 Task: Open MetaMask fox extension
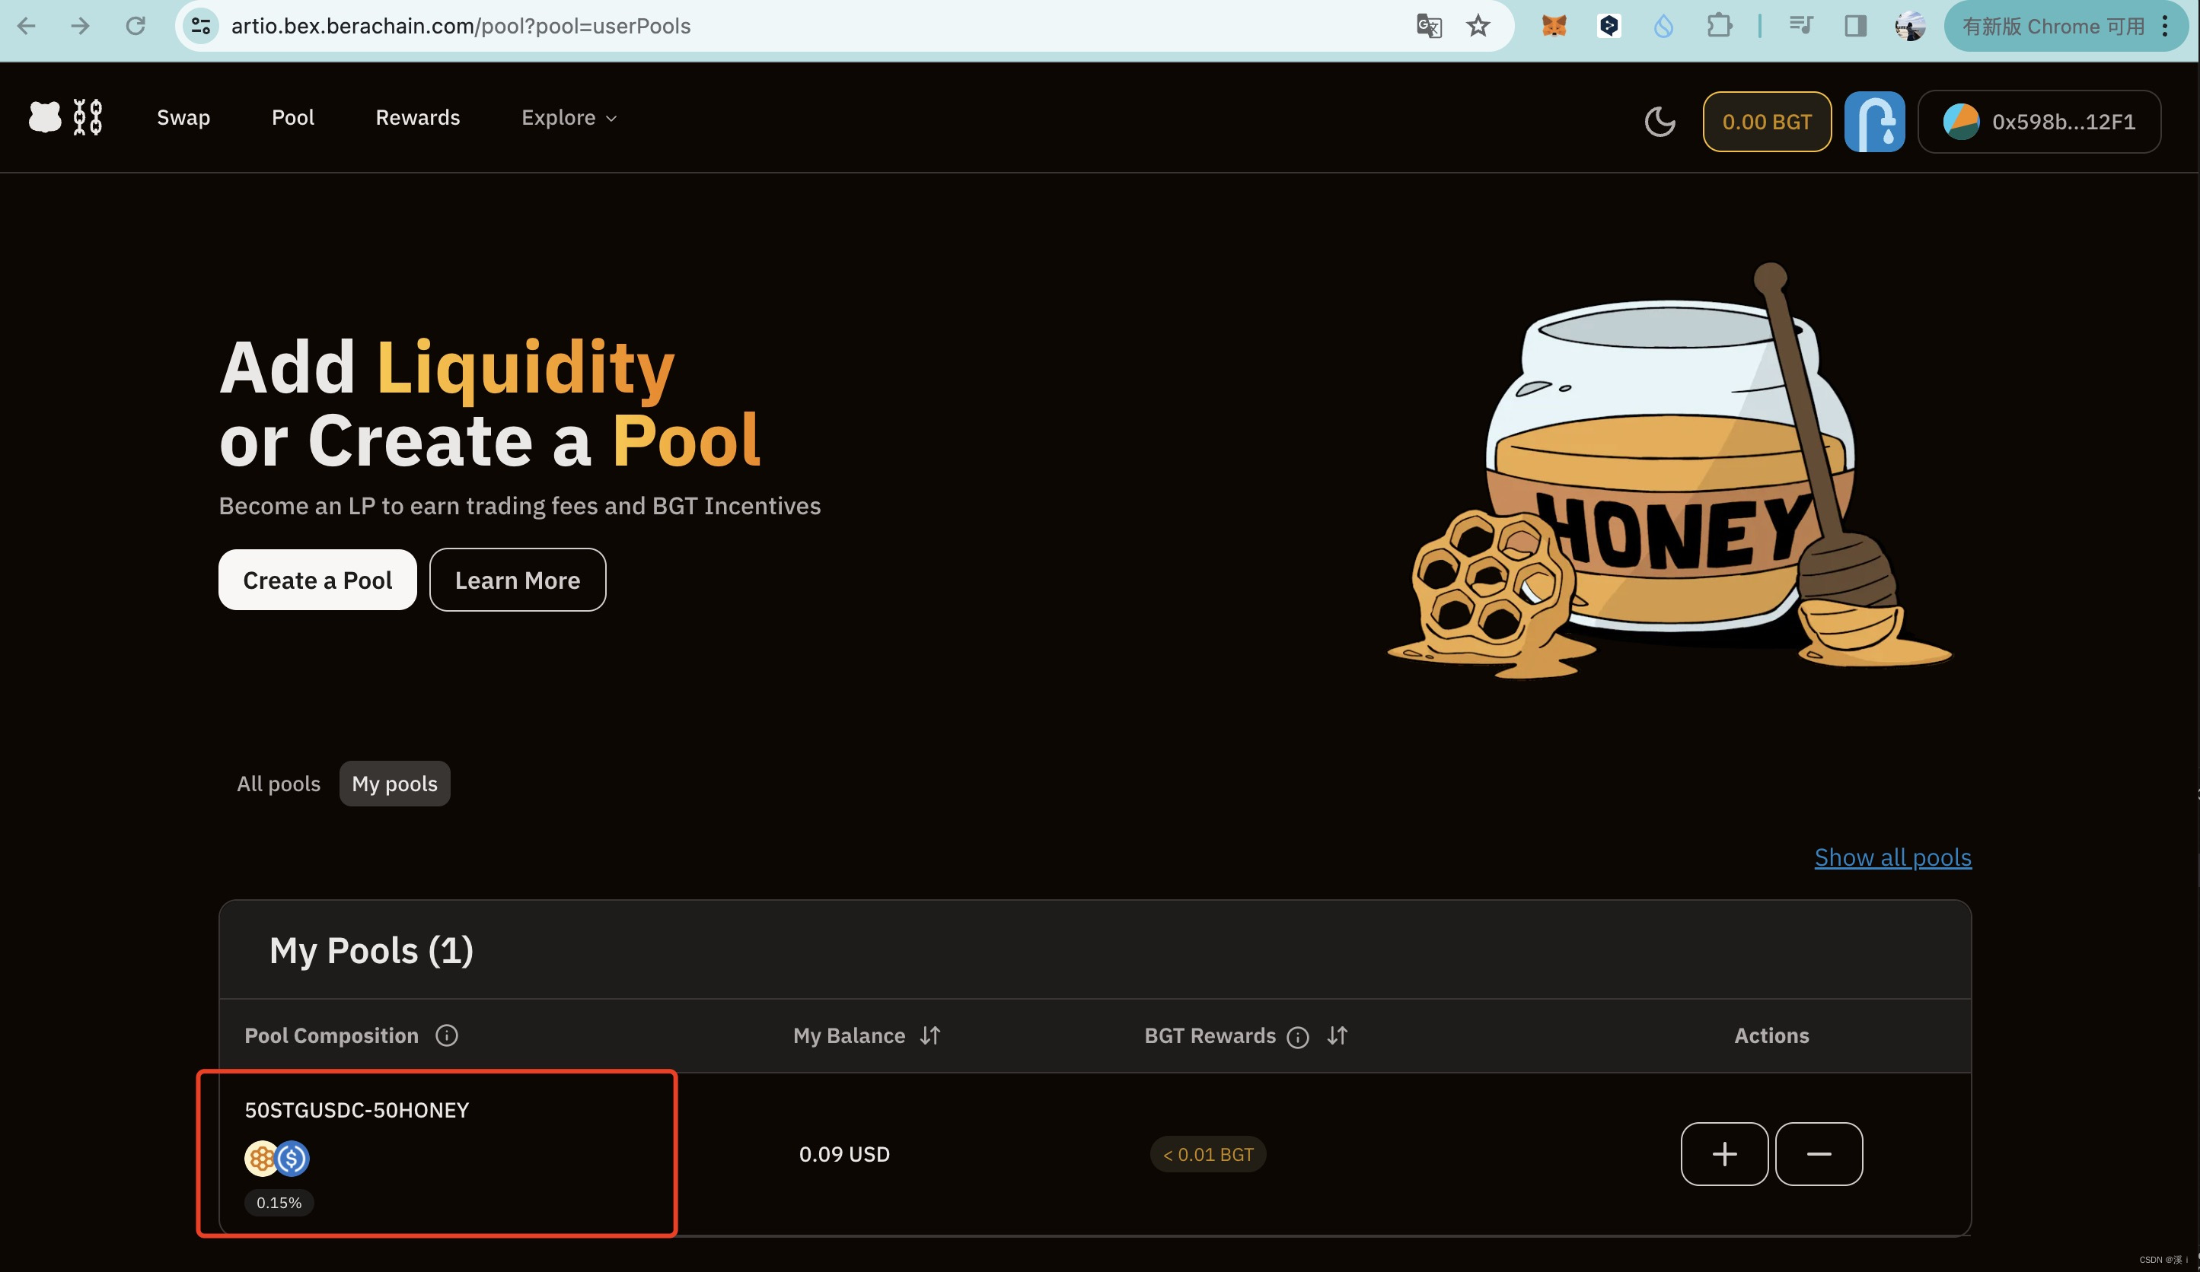click(x=1554, y=26)
